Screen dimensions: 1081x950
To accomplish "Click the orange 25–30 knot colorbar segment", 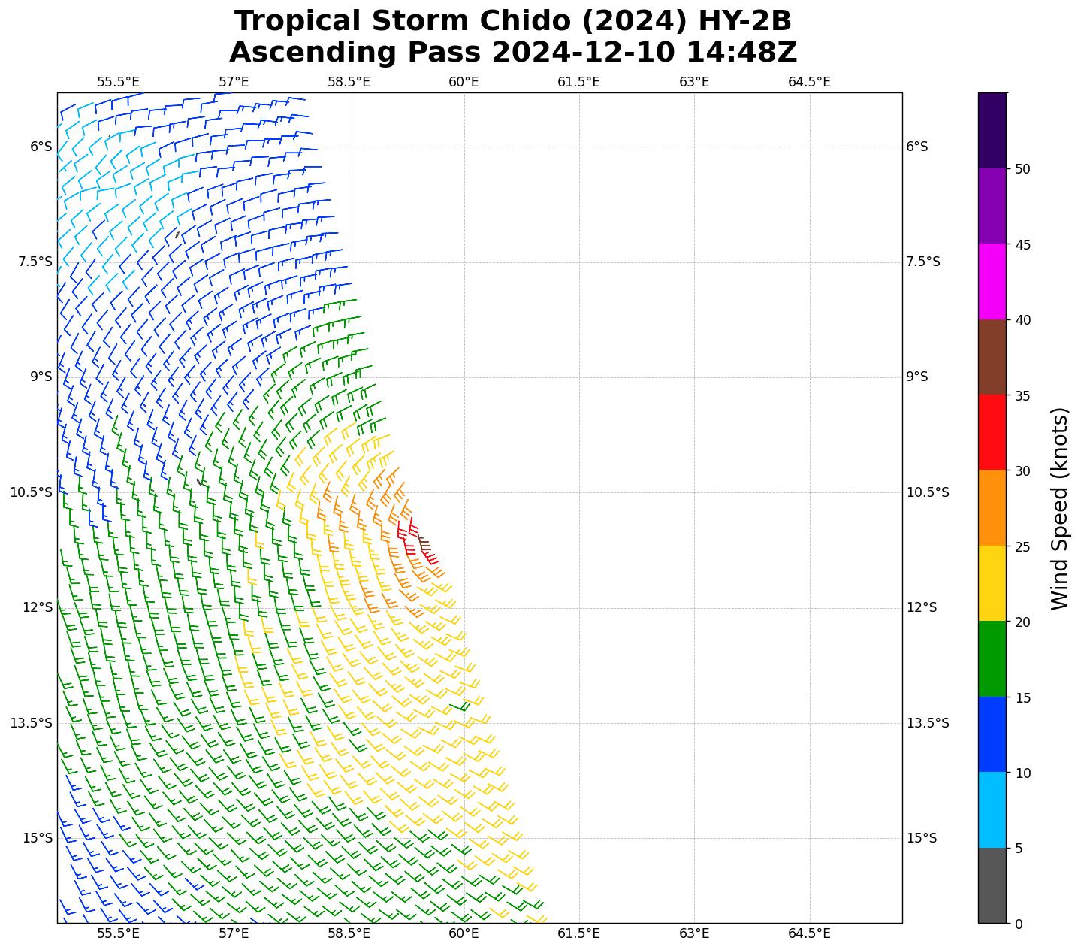I will click(992, 507).
